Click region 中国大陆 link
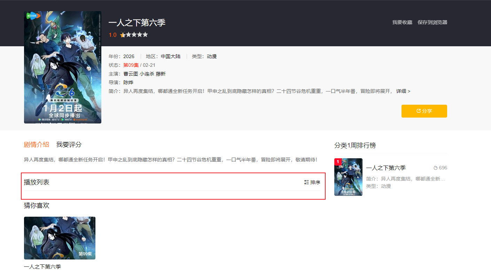 171,56
